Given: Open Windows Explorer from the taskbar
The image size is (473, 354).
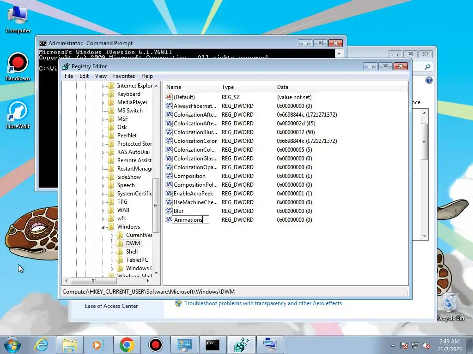Looking at the screenshot, I should click(x=70, y=345).
